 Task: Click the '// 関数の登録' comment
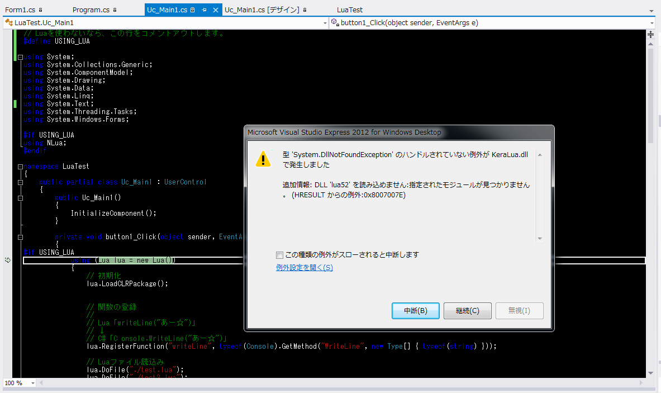click(x=111, y=307)
